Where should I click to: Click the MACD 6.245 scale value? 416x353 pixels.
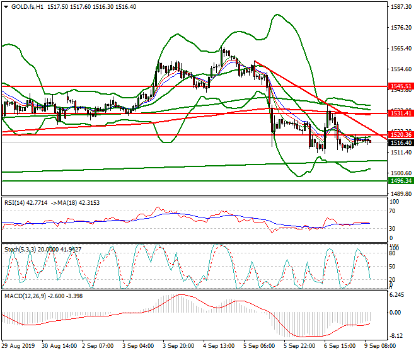pos(396,295)
